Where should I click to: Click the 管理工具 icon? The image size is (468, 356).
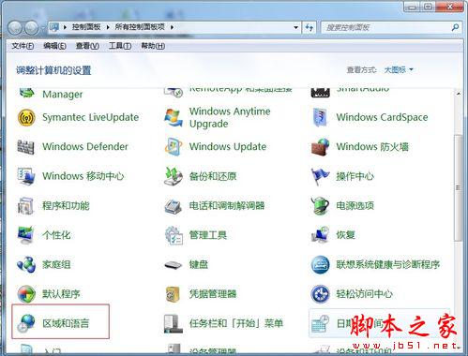coord(174,235)
